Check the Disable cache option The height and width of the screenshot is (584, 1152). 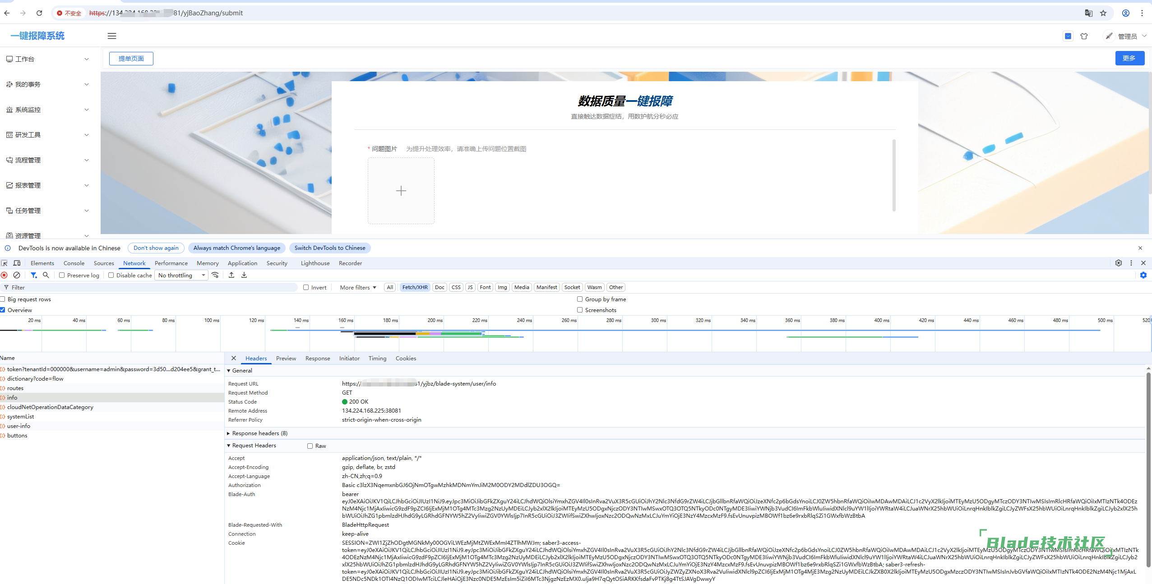click(x=111, y=275)
